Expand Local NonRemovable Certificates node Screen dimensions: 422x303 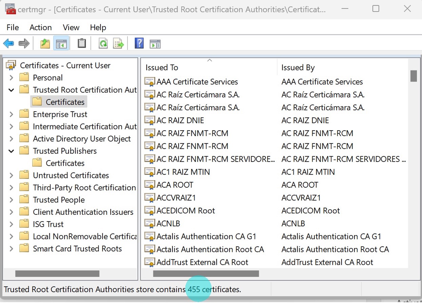11,236
